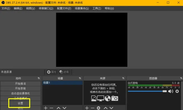The image size is (183, 110).
Task: Move source down with arrow icon
Action: click(111, 108)
